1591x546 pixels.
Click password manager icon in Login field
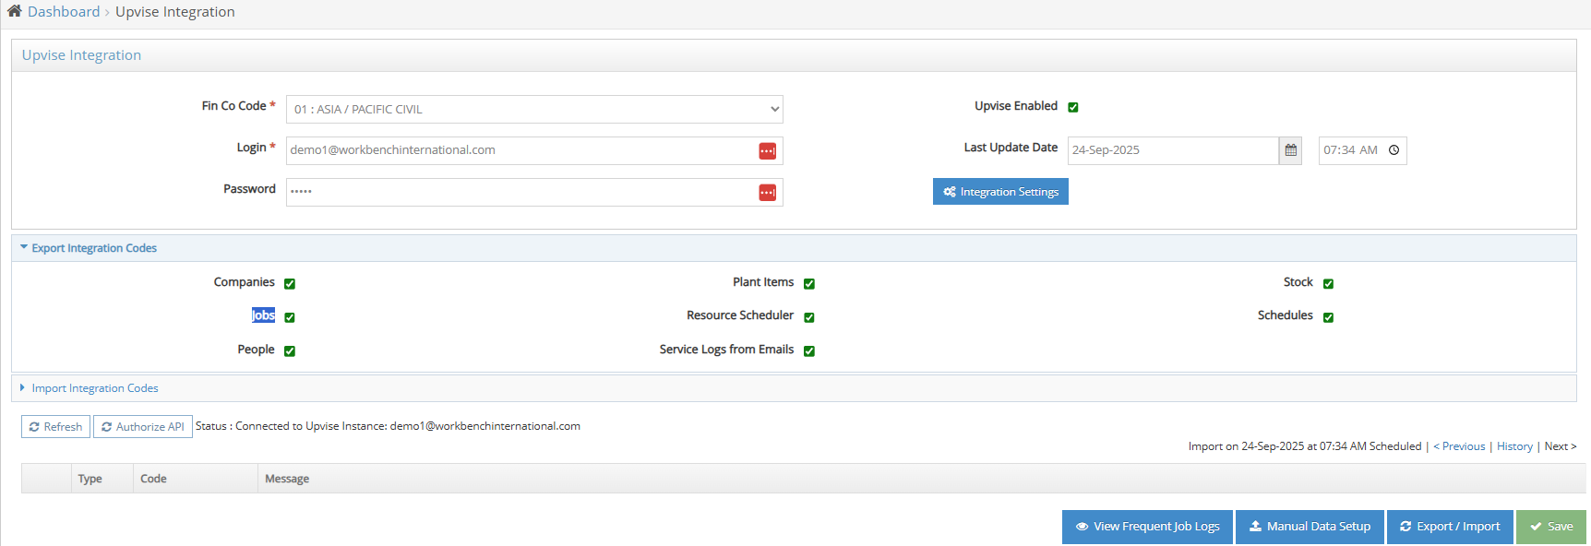767,151
